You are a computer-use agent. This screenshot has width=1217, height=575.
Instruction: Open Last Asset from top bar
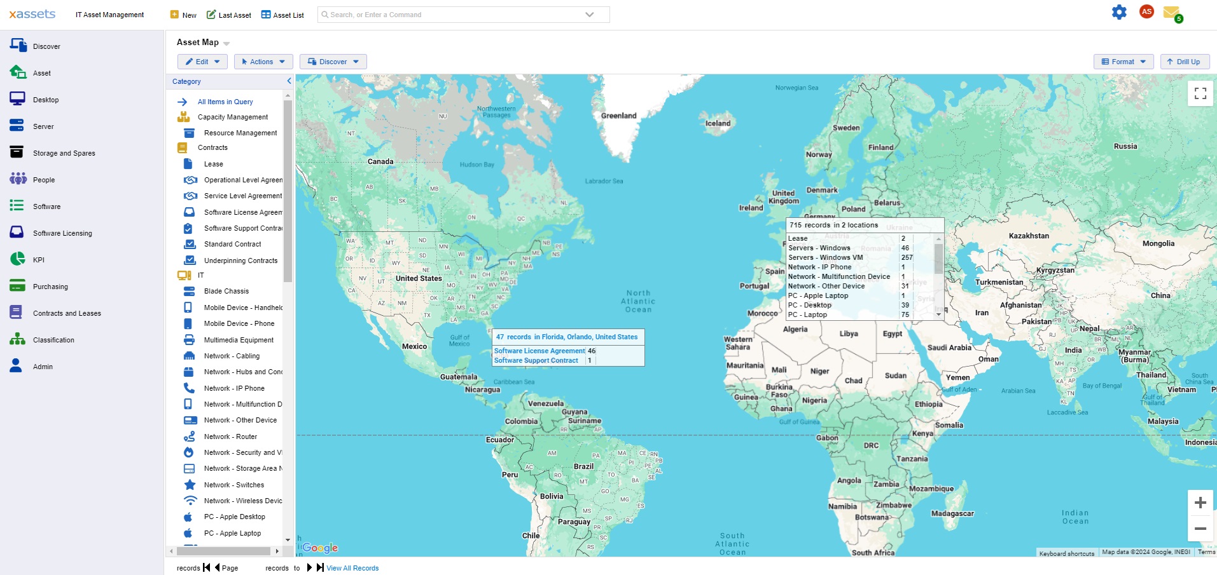(x=229, y=15)
